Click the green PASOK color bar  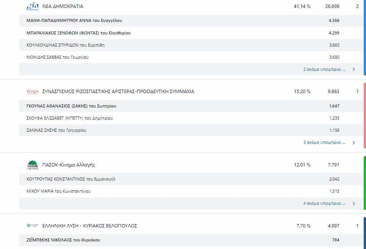coord(364,183)
